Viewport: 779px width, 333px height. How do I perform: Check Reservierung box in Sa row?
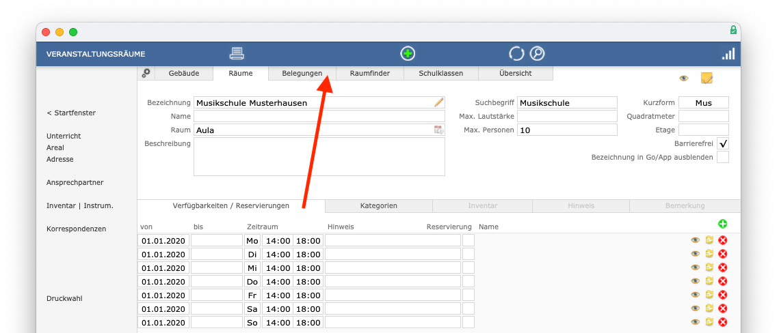pyautogui.click(x=468, y=308)
